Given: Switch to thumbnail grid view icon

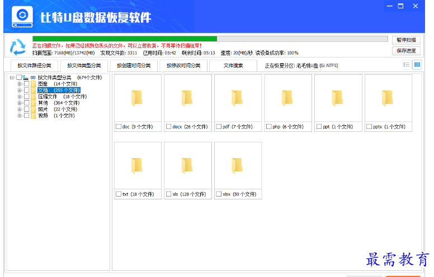Looking at the screenshot, I should pyautogui.click(x=417, y=65).
